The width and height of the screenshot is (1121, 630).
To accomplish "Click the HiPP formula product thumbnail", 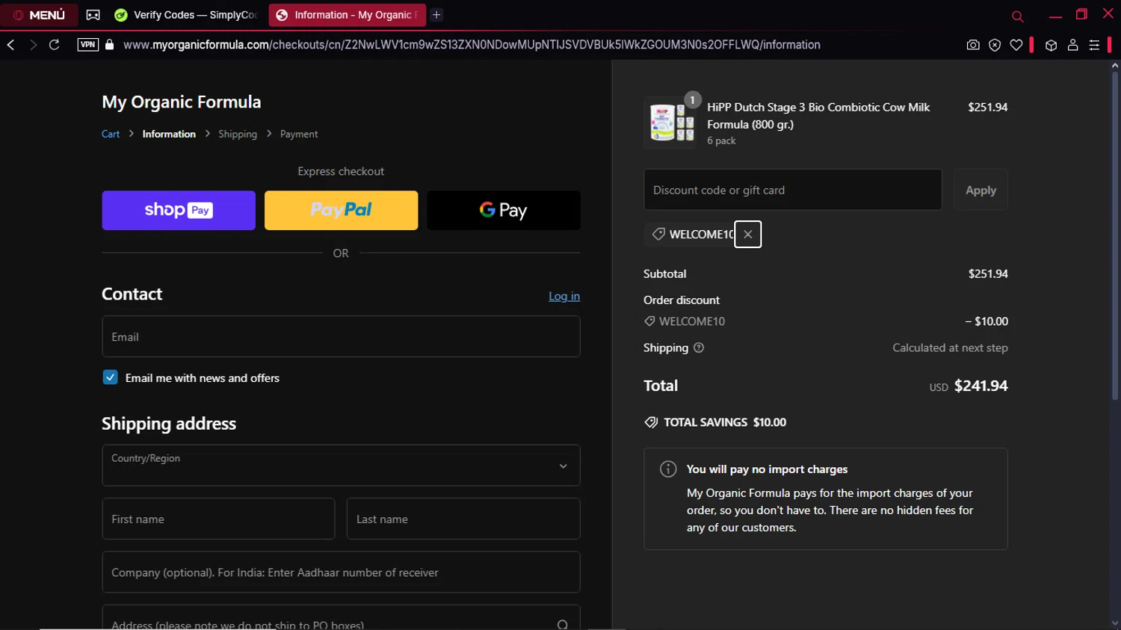I will coord(672,123).
